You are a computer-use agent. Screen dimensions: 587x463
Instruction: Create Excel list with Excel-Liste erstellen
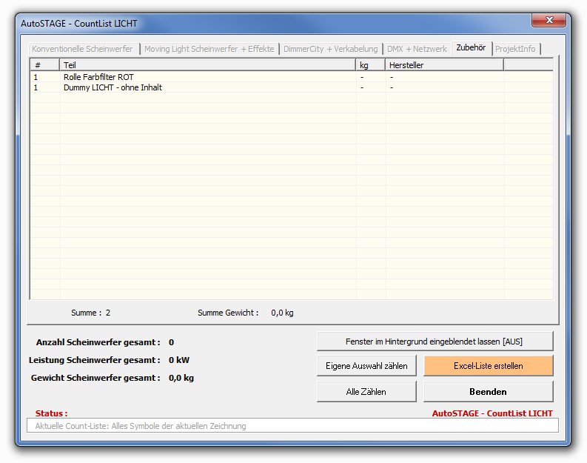coord(488,366)
